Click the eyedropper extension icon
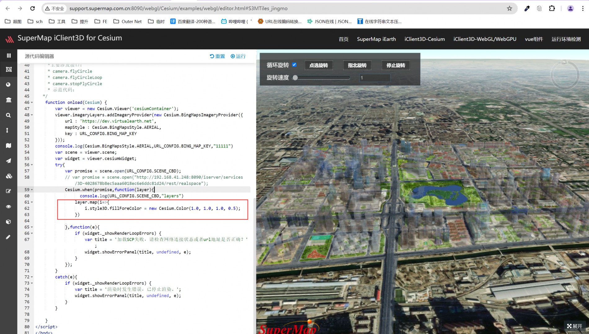The image size is (589, 334). click(x=527, y=8)
